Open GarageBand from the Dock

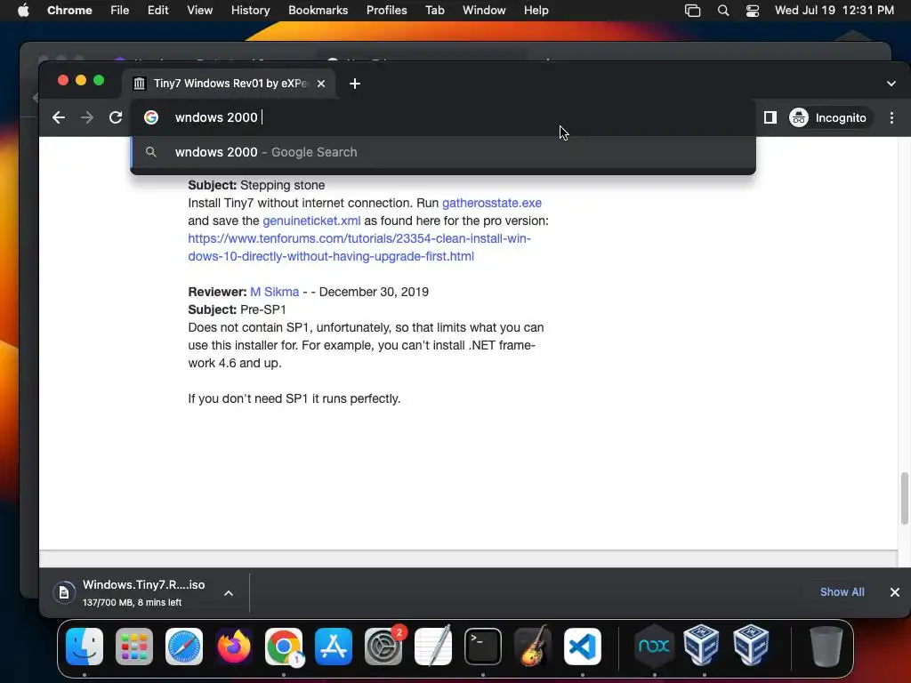(x=533, y=647)
